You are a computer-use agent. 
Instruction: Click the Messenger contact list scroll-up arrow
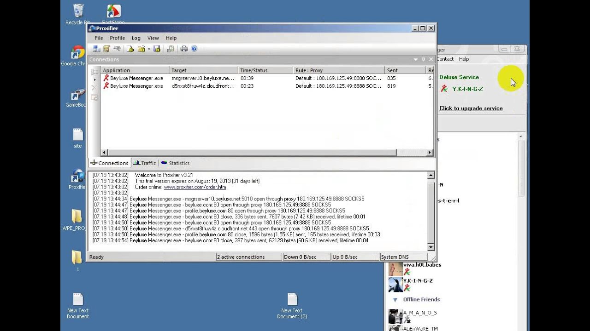[x=521, y=137]
